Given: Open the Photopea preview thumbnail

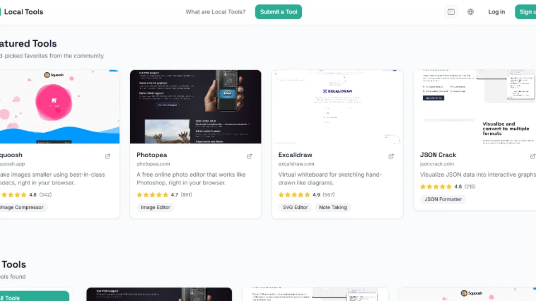Looking at the screenshot, I should click(195, 106).
